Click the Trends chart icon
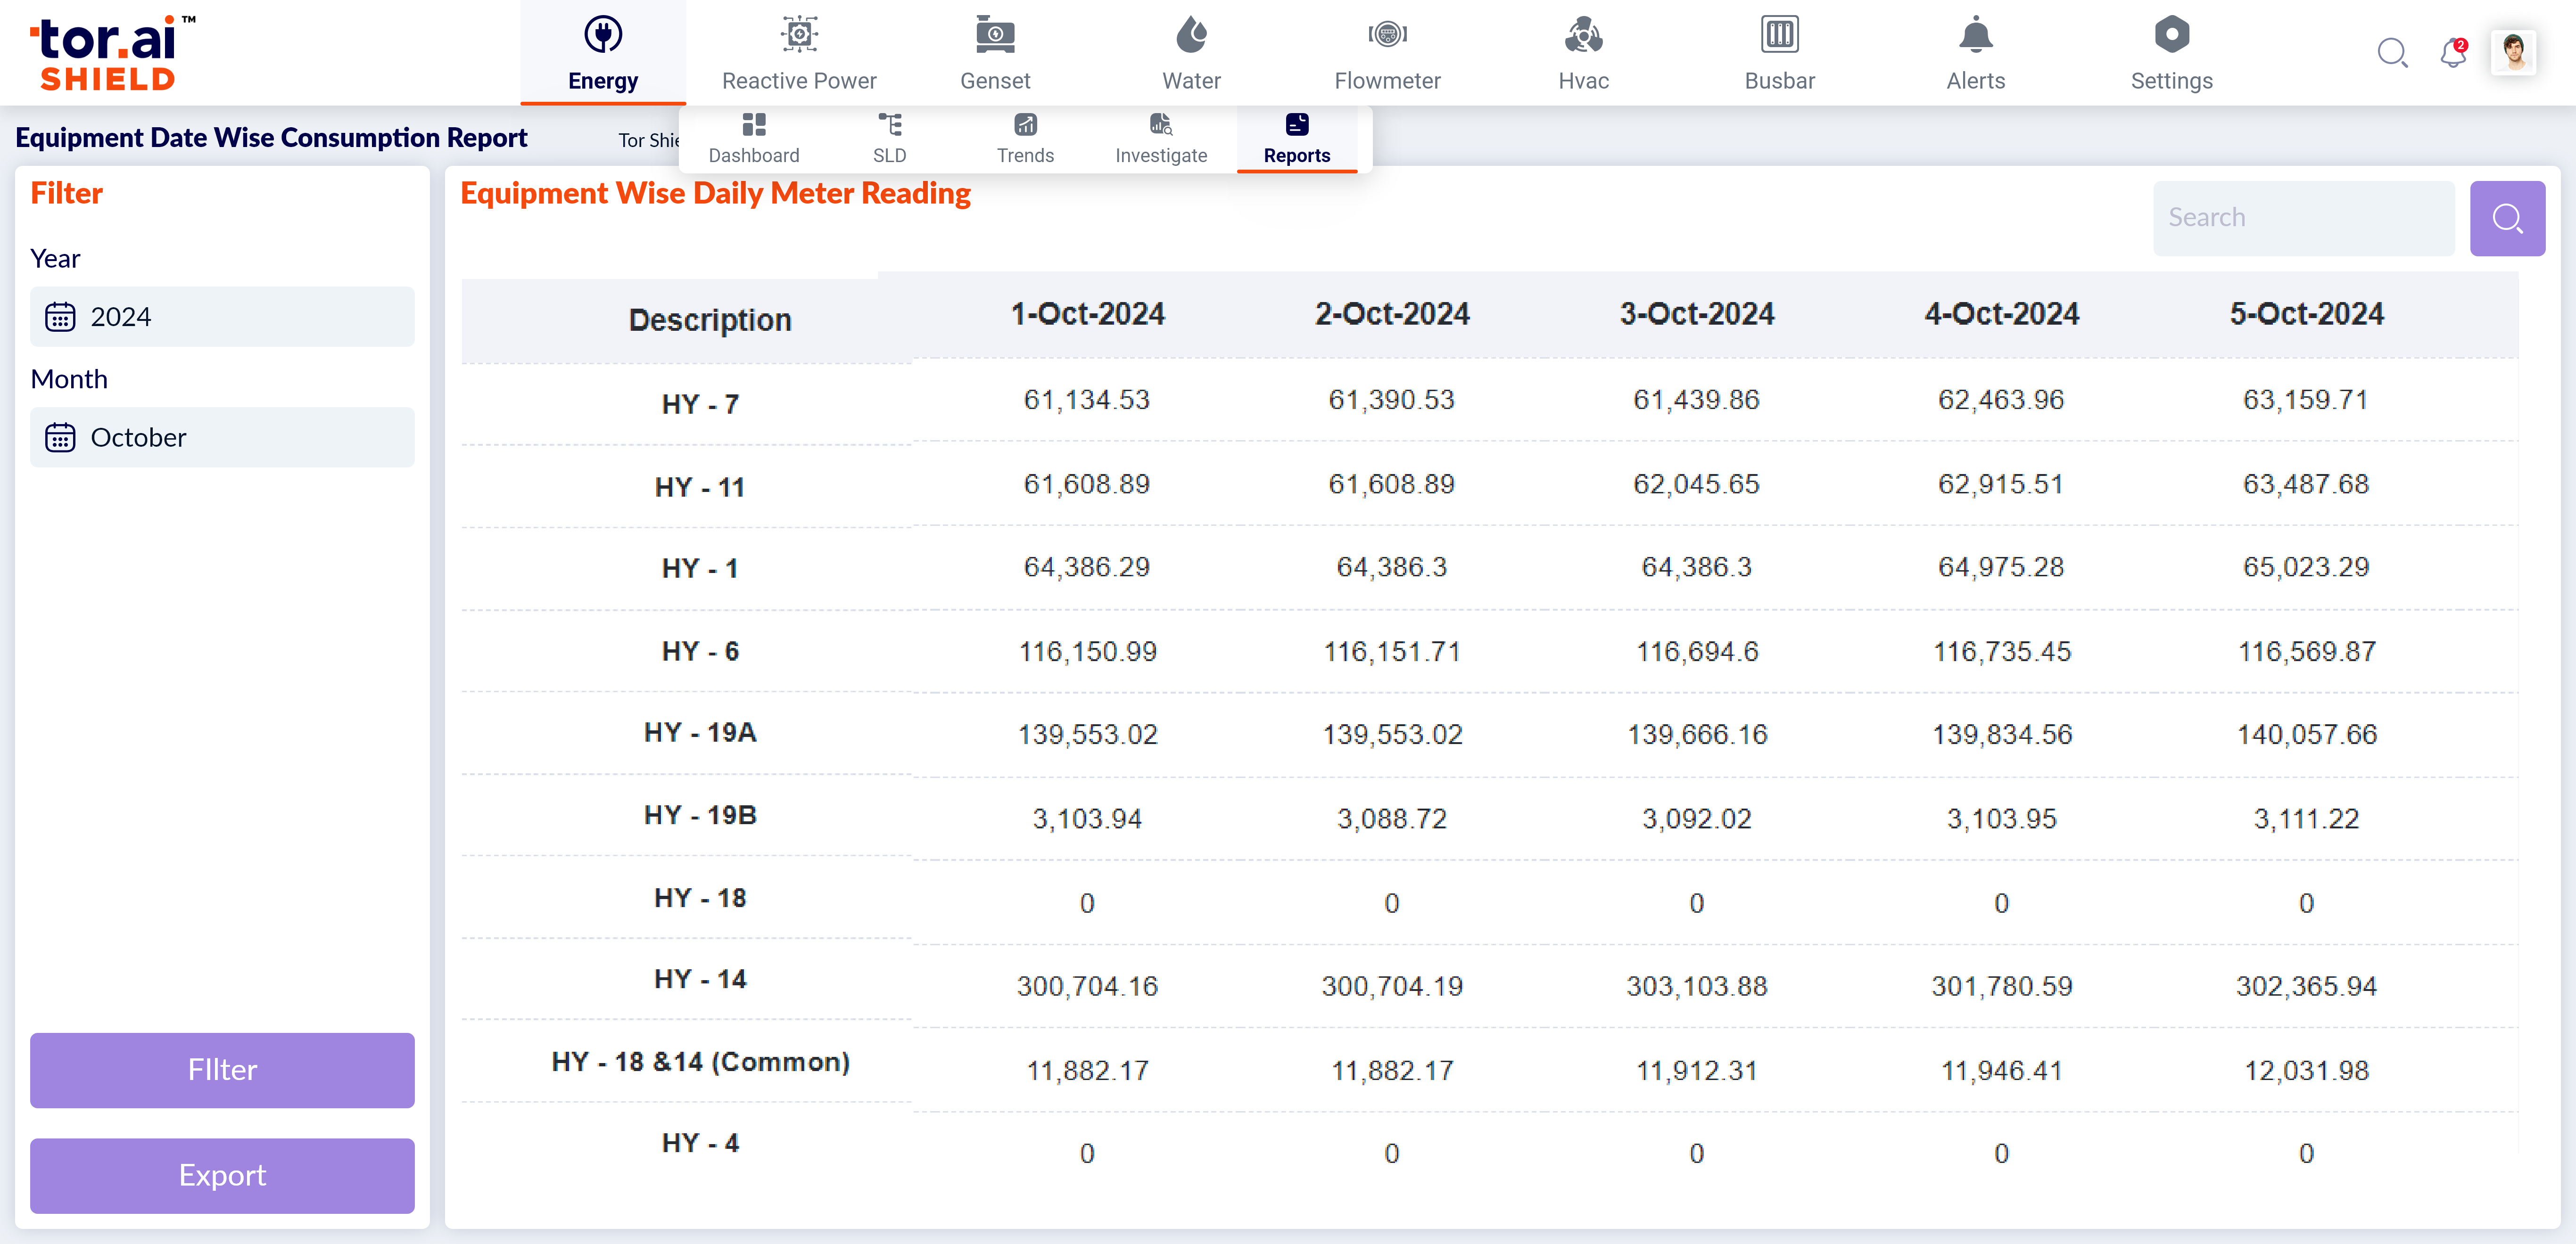The height and width of the screenshot is (1244, 2576). [x=1026, y=124]
